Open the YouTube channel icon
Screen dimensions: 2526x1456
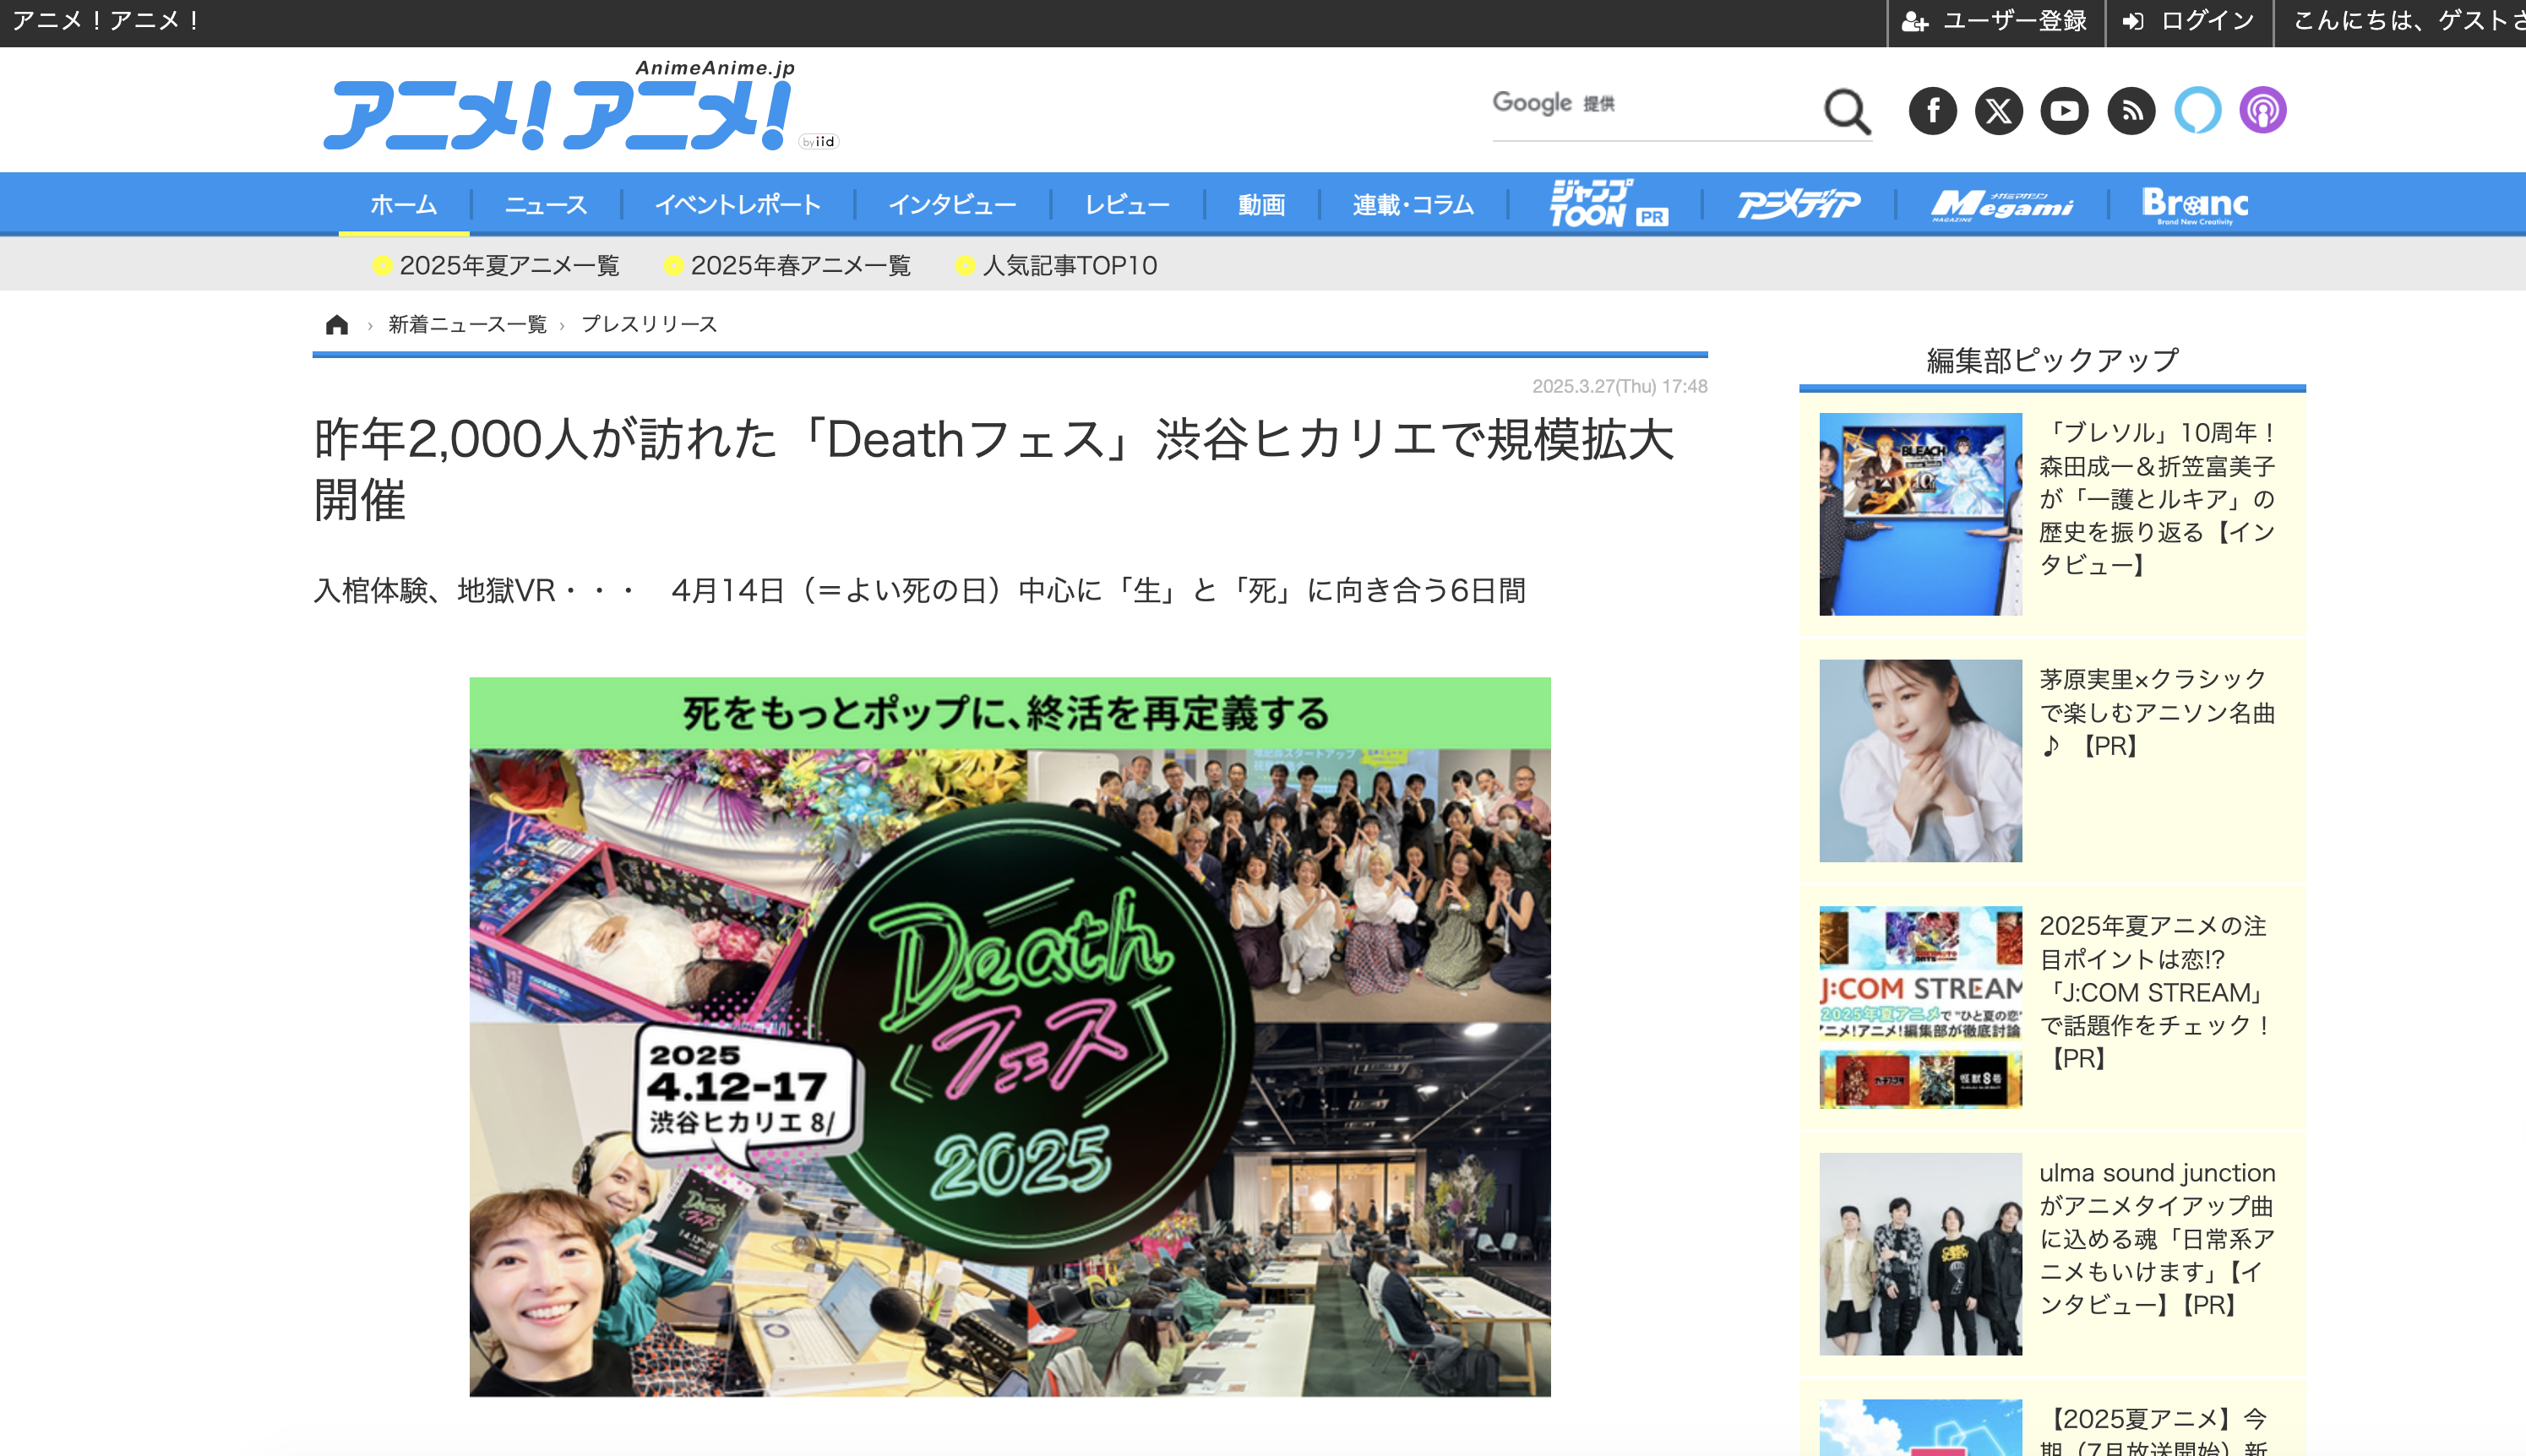[2064, 110]
